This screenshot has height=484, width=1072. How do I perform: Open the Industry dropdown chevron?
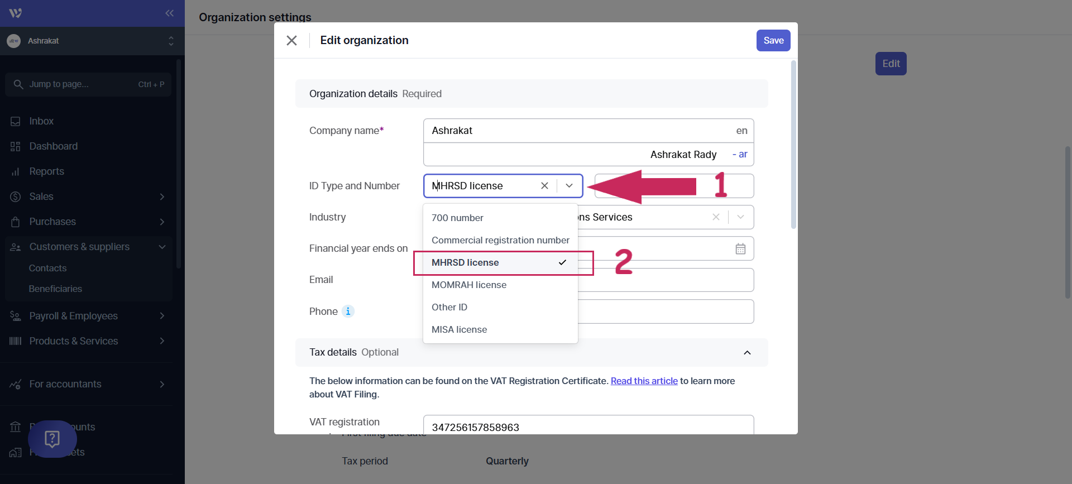click(x=741, y=217)
